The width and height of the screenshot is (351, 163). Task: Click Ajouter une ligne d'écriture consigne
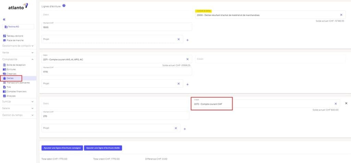62,148
